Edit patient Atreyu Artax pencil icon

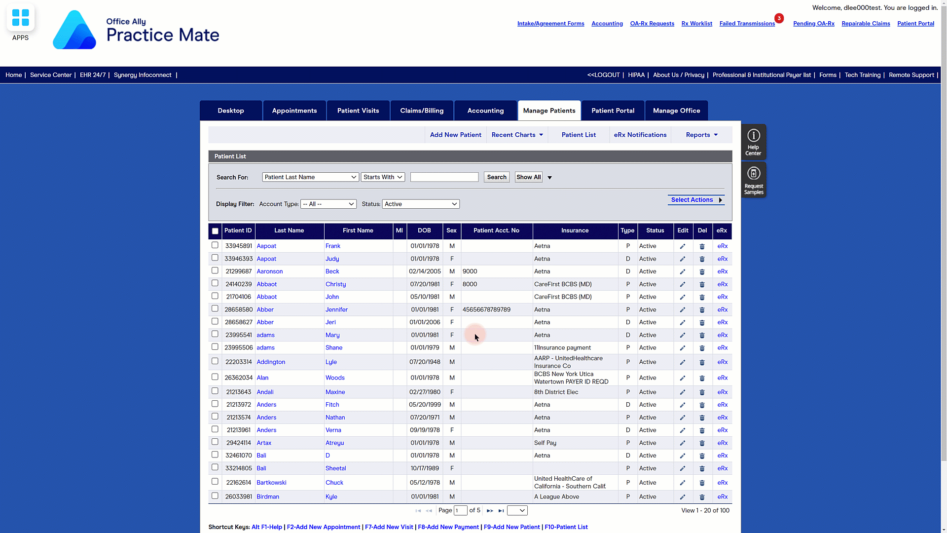683,443
